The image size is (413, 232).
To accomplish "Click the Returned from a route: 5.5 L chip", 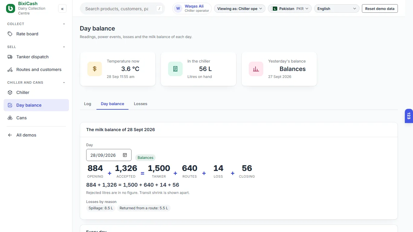I will [144, 208].
